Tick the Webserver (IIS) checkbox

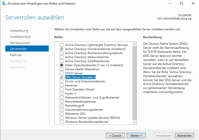pyautogui.click(x=62, y=114)
